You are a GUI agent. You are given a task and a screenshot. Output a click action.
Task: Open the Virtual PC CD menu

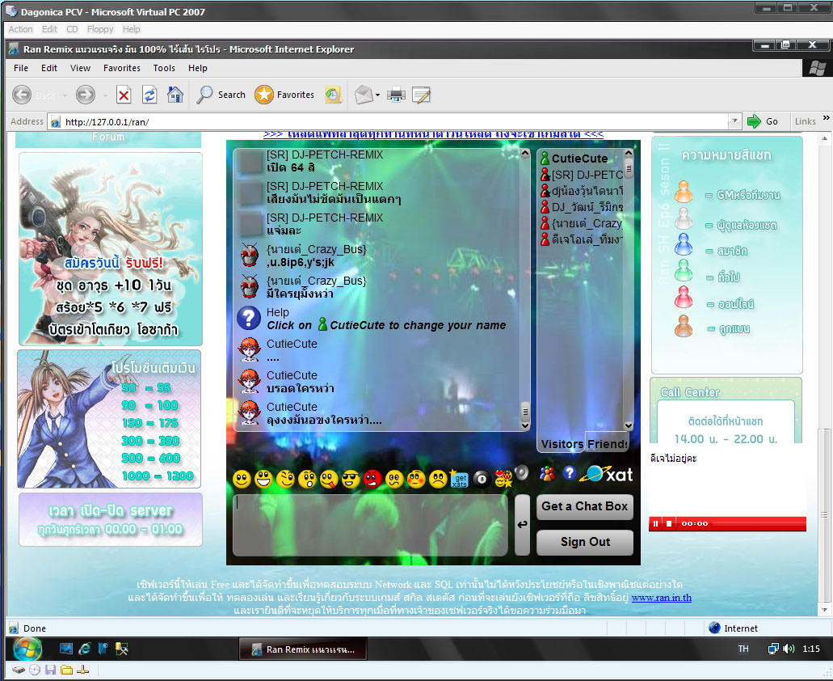pos(72,29)
